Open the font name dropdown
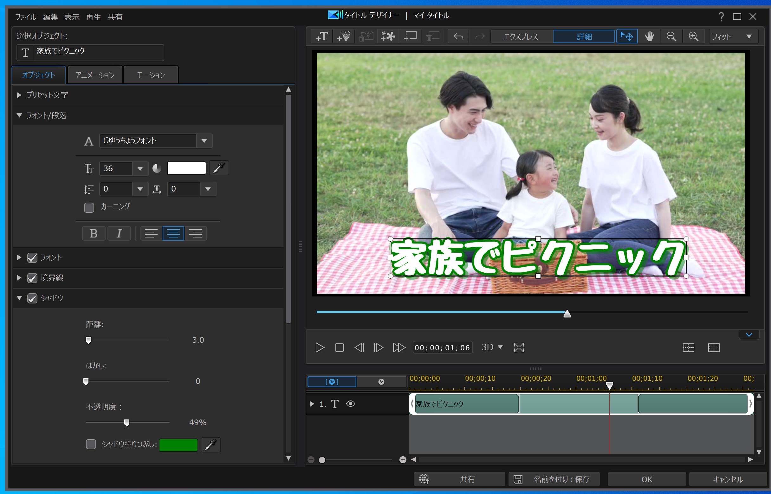Viewport: 771px width, 494px height. click(204, 141)
